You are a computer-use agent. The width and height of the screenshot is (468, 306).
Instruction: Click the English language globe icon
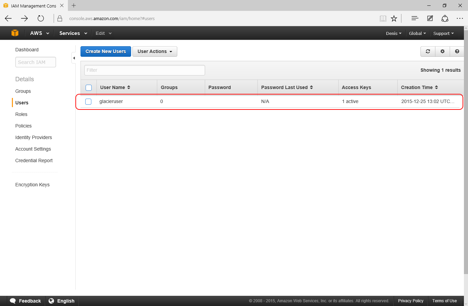[x=51, y=301]
